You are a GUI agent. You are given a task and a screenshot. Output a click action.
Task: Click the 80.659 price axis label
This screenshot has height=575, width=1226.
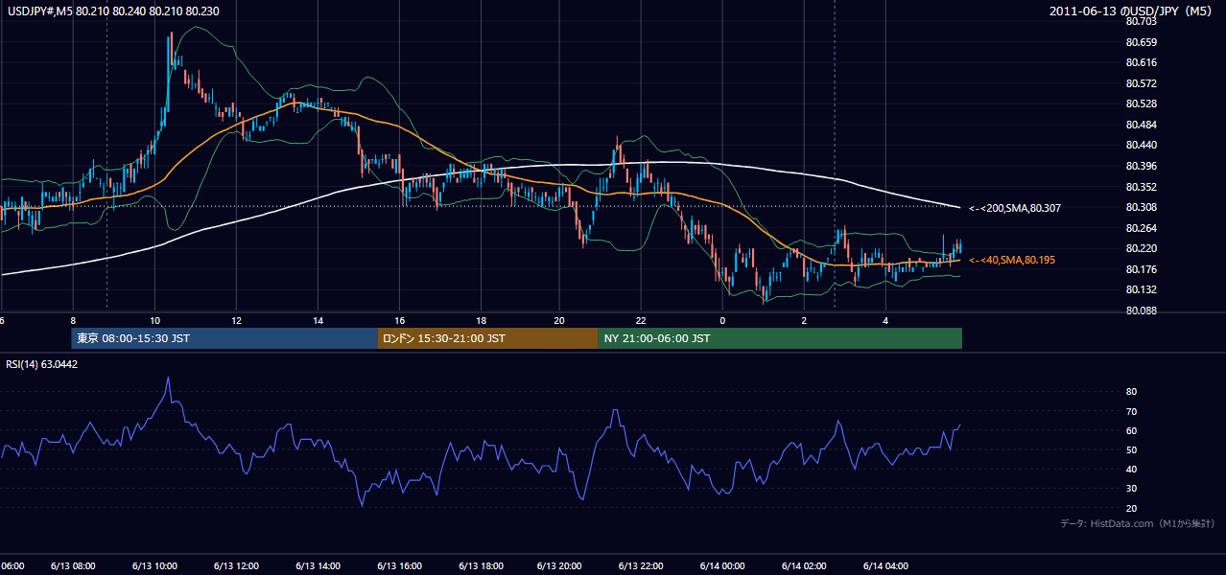click(1141, 42)
